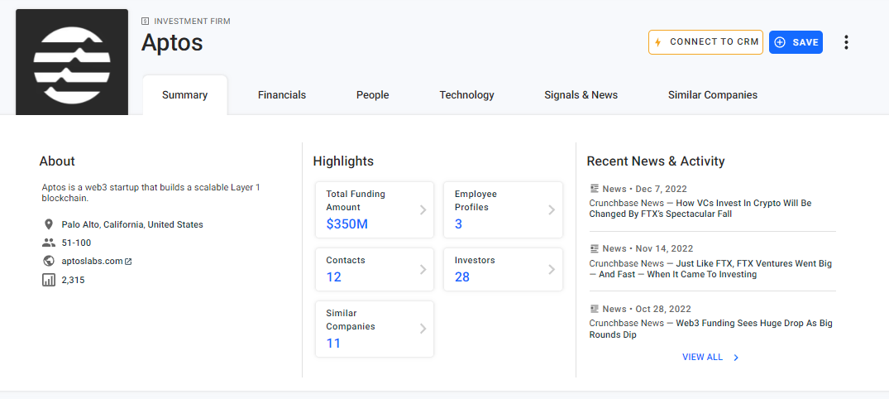Click the 11 similar companies count
The height and width of the screenshot is (399, 889).
pos(333,344)
